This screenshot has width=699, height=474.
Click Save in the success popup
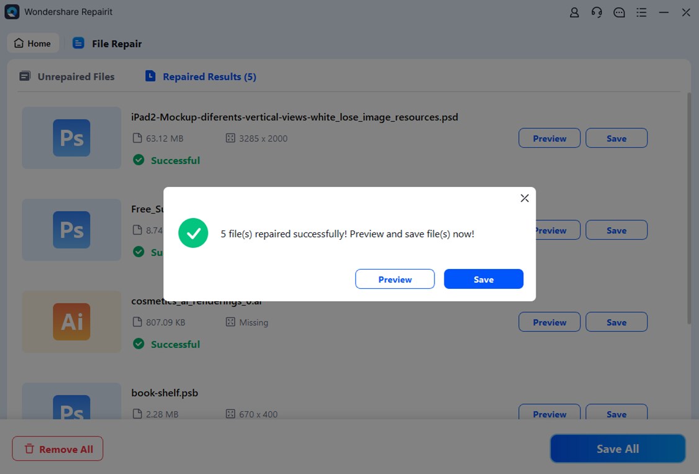484,279
